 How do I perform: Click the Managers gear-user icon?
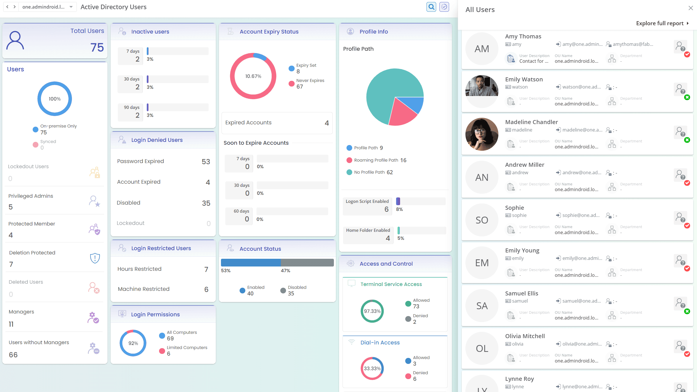[x=93, y=317]
